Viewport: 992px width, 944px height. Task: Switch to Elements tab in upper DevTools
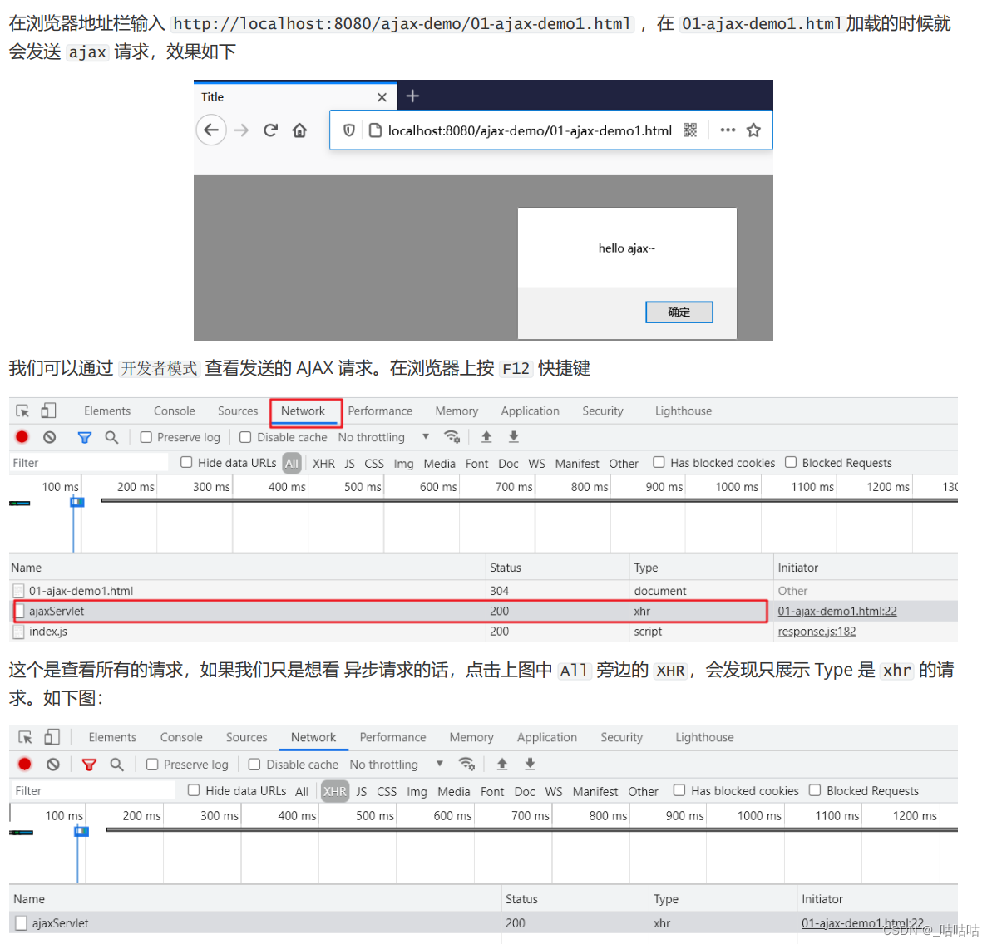tap(107, 411)
